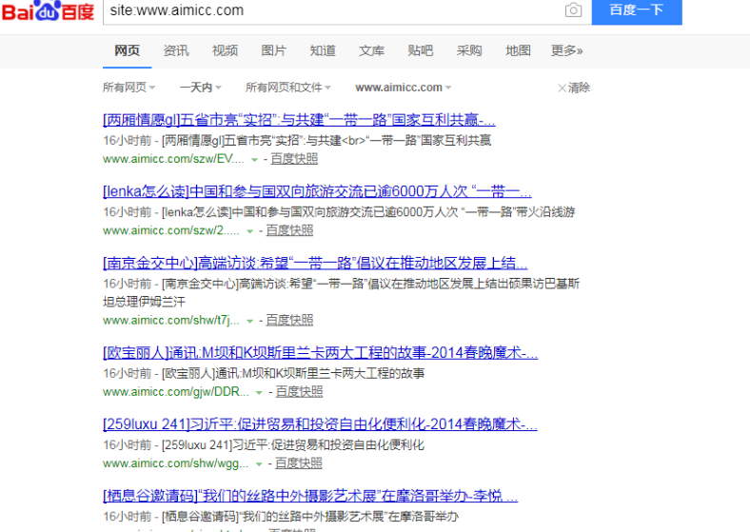The image size is (750, 532).
Task: Expand the 更多» menu
Action: point(567,50)
